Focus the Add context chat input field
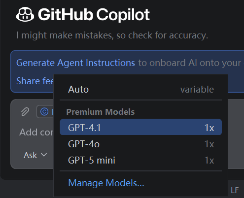 [x=36, y=132]
